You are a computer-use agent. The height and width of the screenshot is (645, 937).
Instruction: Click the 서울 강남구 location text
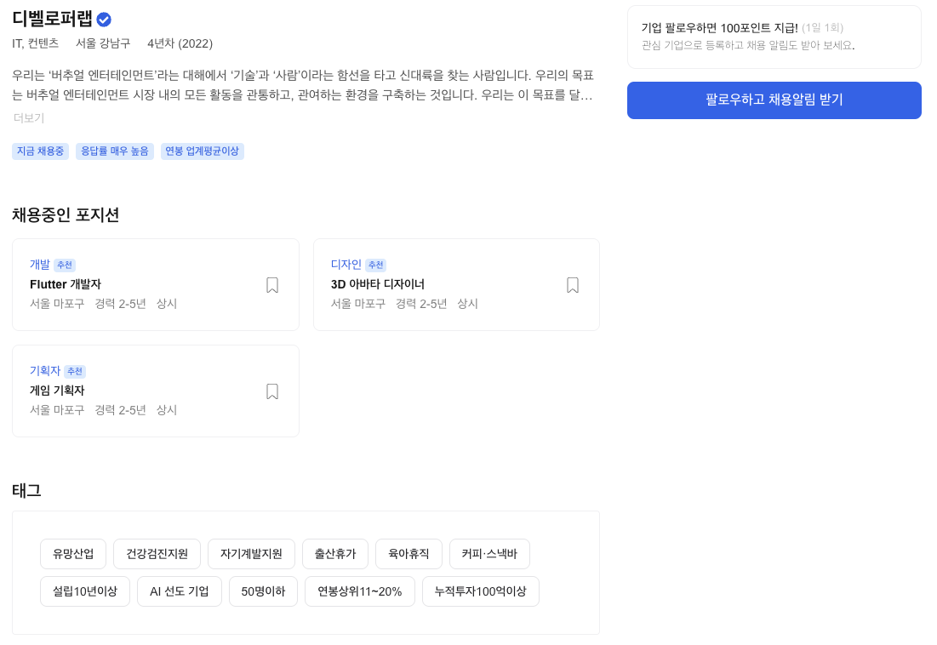[103, 43]
